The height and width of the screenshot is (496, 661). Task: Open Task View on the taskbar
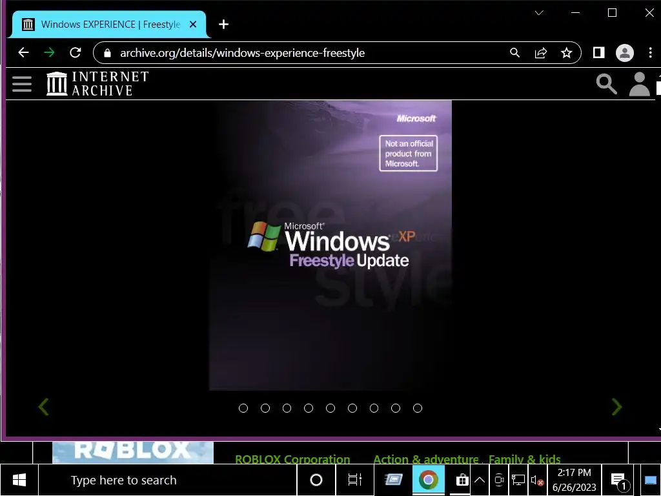(x=354, y=480)
